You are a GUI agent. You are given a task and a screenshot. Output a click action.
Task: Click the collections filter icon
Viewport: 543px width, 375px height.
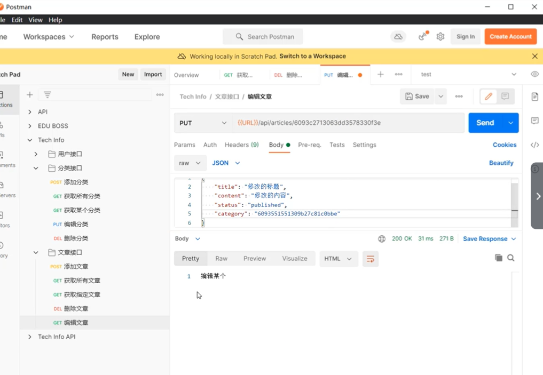pos(48,95)
